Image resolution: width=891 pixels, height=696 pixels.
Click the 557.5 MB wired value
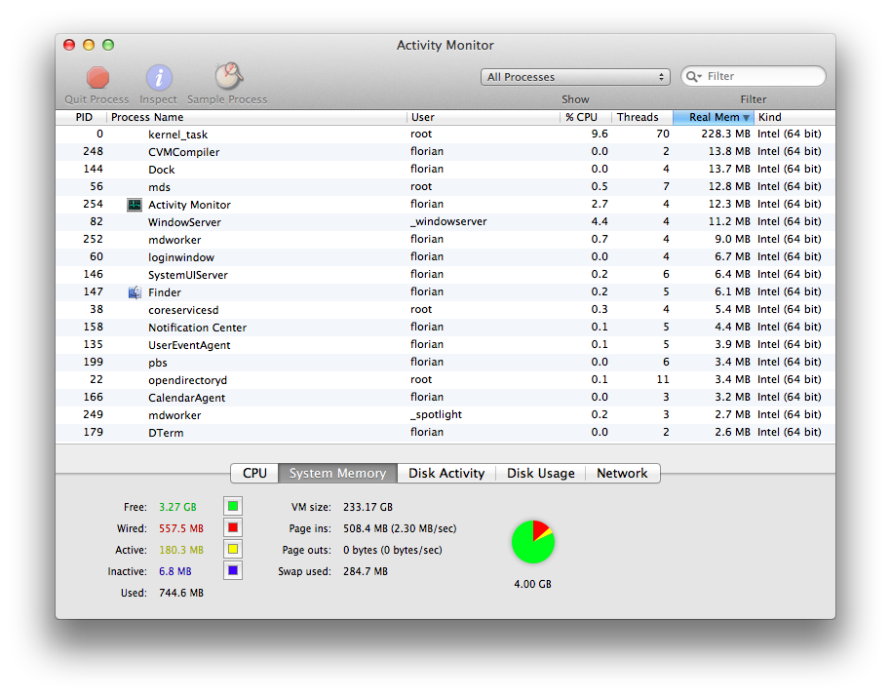tap(180, 528)
